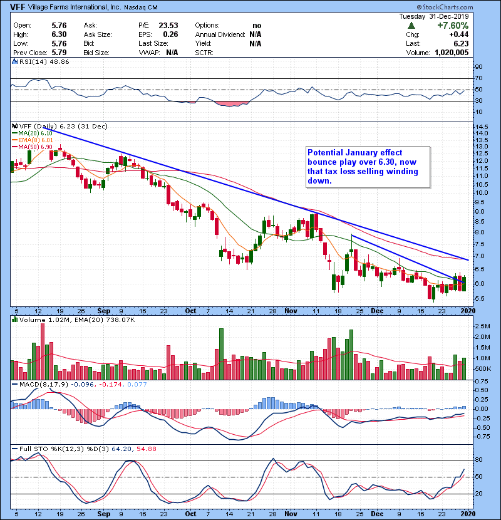This screenshot has height=520, width=501.
Task: Click the 14.5 label on price scale
Action: 482,127
